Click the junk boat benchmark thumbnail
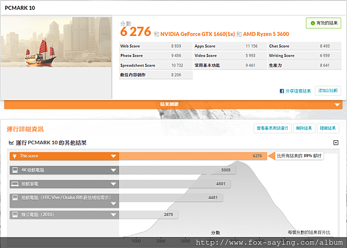347x248 pixels. (x=56, y=42)
